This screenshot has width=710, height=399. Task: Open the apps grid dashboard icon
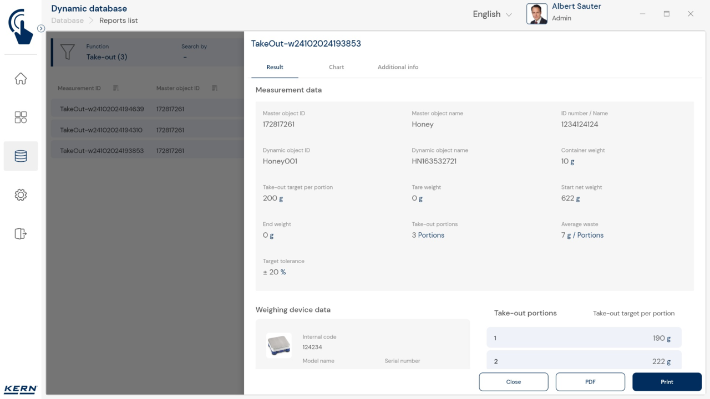(x=21, y=117)
